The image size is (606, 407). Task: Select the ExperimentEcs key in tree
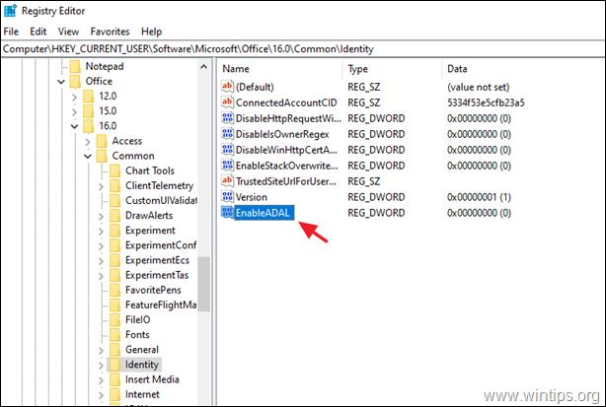[x=157, y=260]
